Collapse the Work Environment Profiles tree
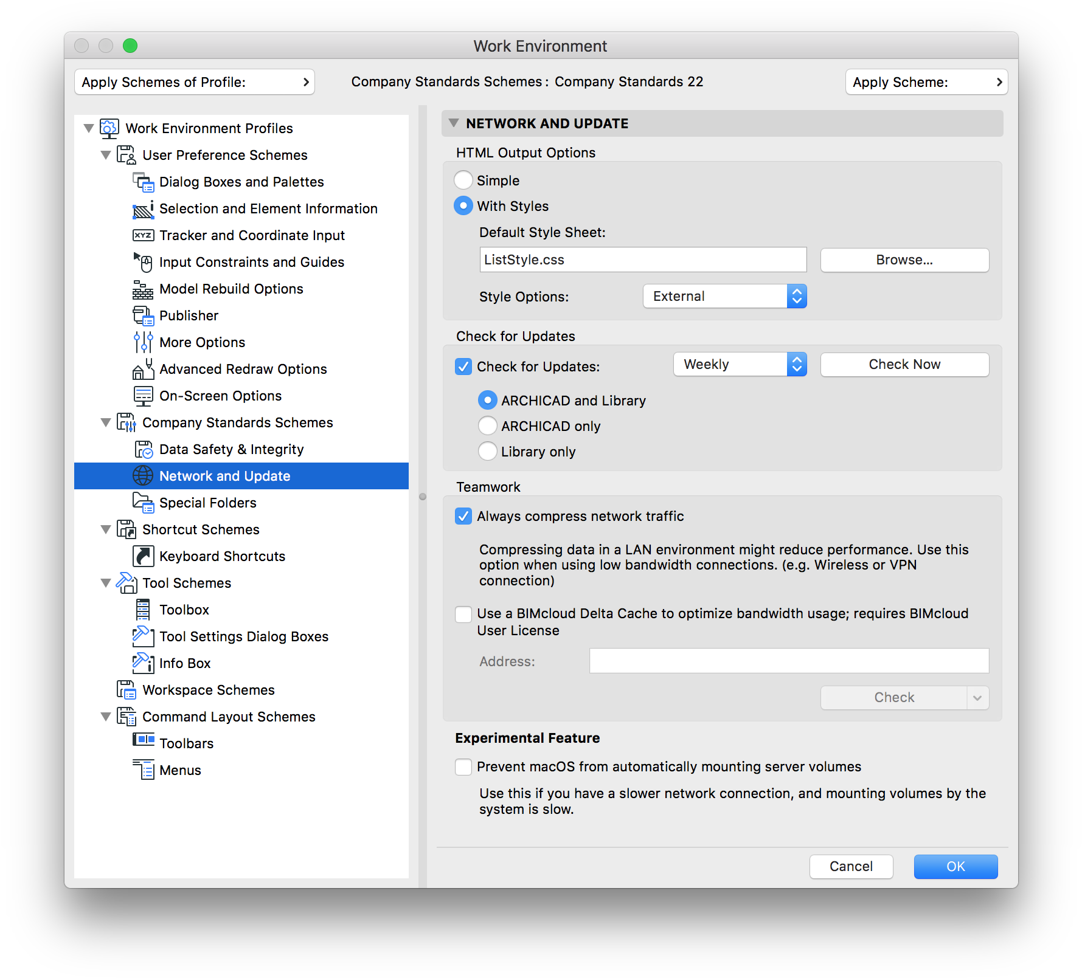This screenshot has height=978, width=1082. coord(89,128)
